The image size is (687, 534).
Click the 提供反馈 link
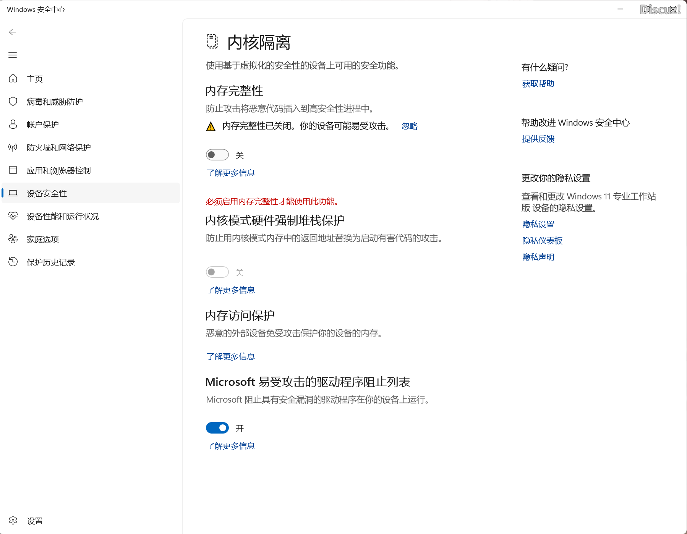click(x=538, y=139)
